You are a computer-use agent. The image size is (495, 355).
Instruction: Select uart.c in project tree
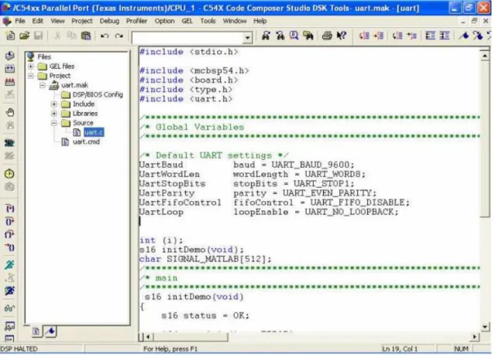[94, 132]
